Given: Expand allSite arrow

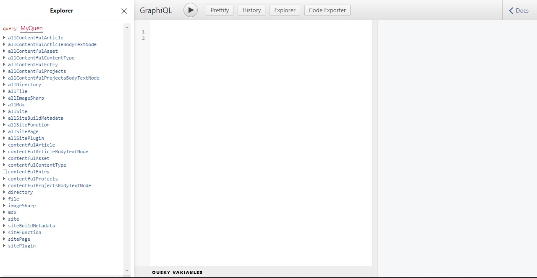Looking at the screenshot, I should 4,111.
